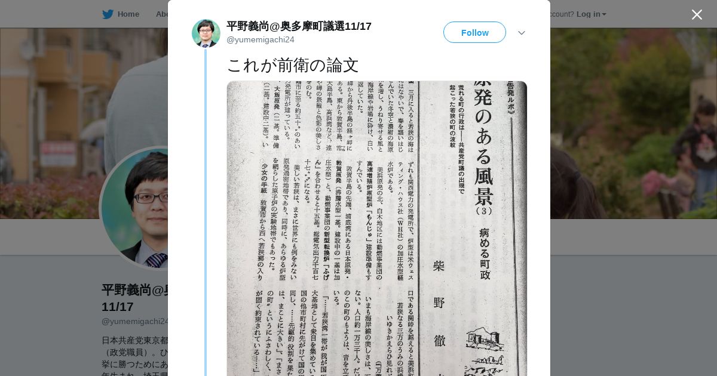Open the 平野義尚@奥多摩町議選11/17 author name link
Screen dimensions: 717x376
tap(299, 26)
